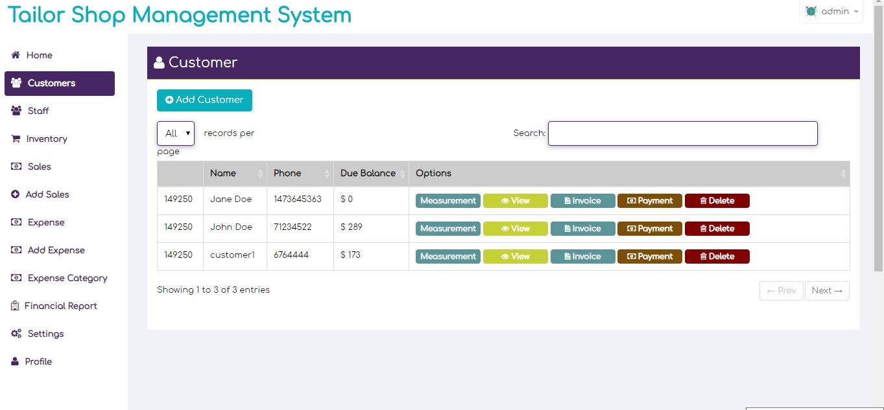The width and height of the screenshot is (884, 410).
Task: Click the $ 289 due balance
Action: click(x=352, y=227)
